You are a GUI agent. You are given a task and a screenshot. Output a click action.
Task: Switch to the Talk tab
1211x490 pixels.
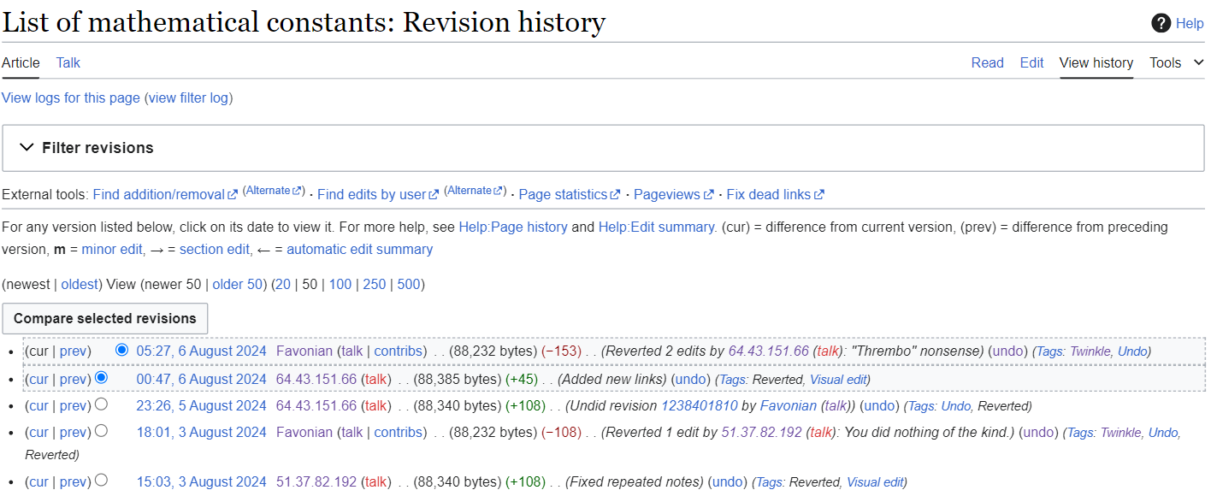point(68,62)
